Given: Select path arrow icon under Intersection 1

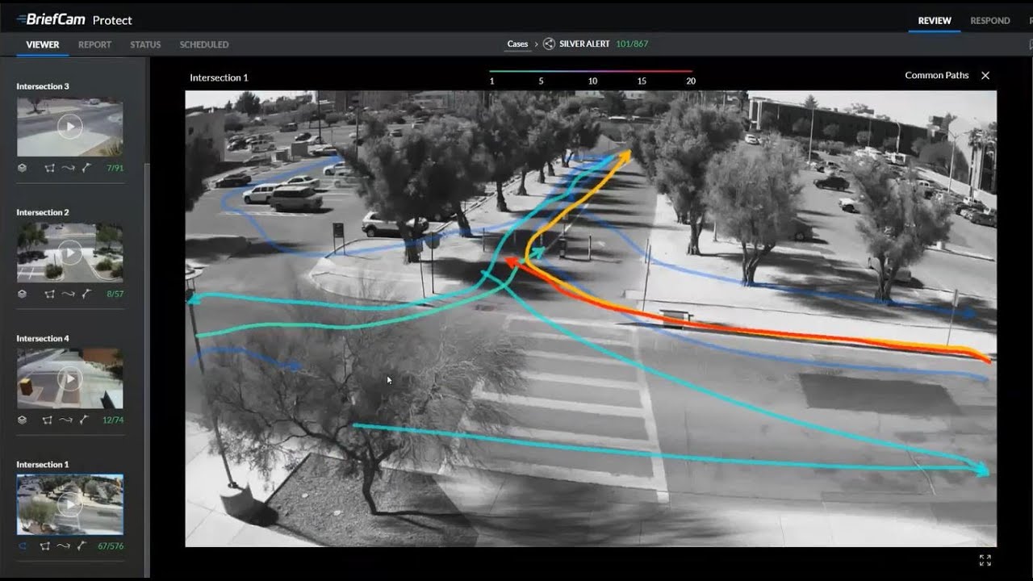Looking at the screenshot, I should click(x=65, y=546).
